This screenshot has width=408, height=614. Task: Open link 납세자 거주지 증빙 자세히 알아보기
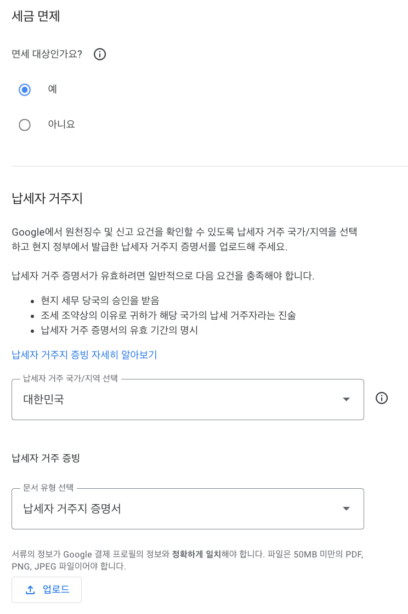[x=84, y=355]
